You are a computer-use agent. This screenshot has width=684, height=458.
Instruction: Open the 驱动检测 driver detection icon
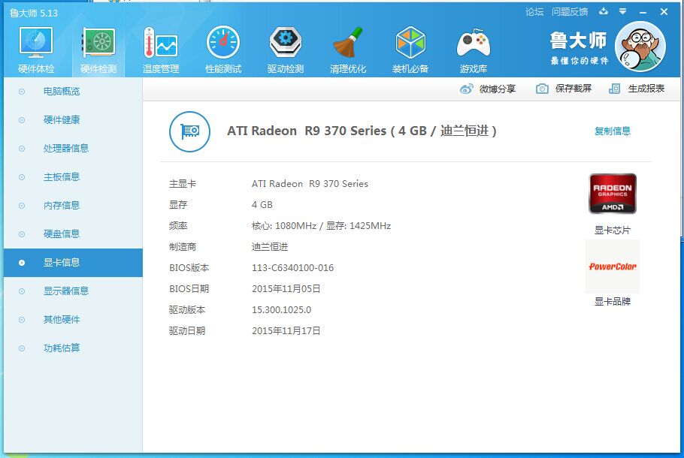pyautogui.click(x=286, y=42)
